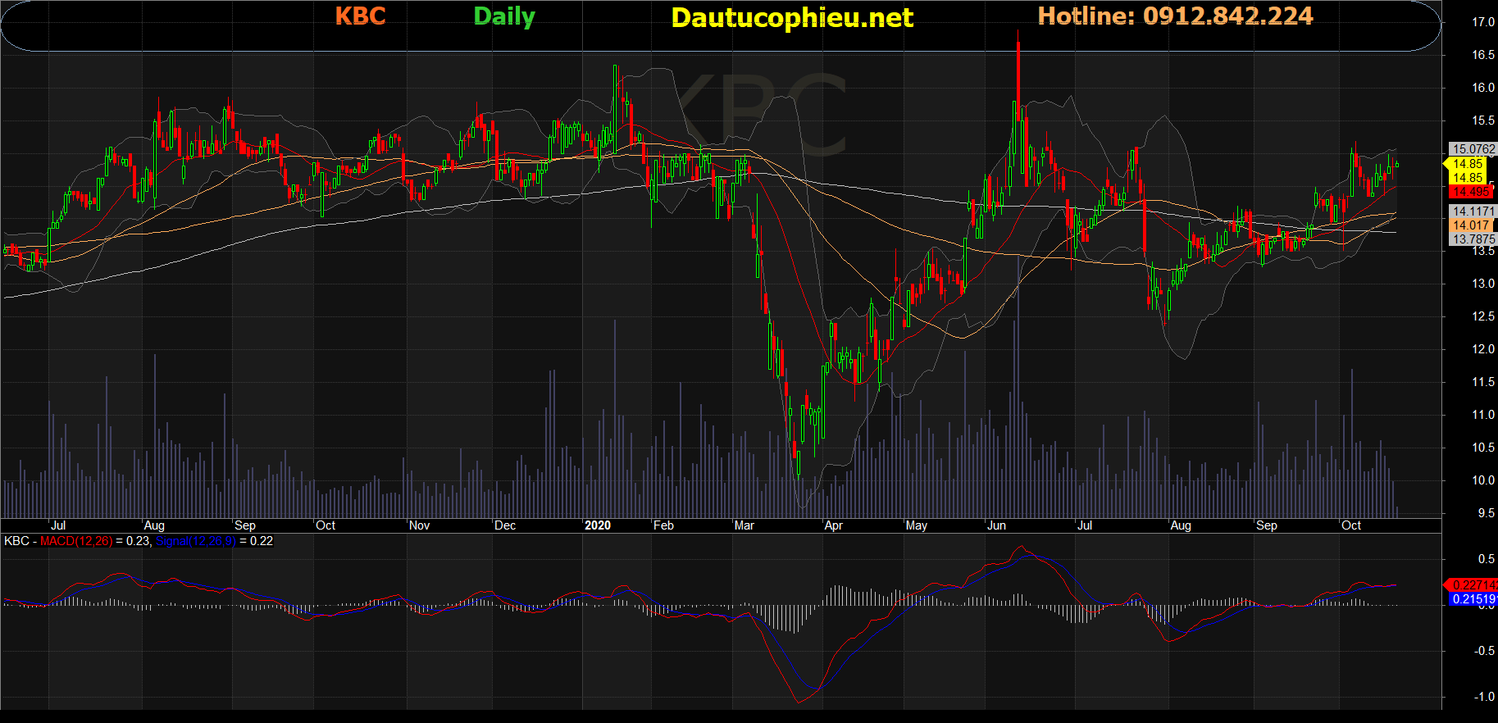The width and height of the screenshot is (1498, 723).
Task: Click the Apr label on time axis
Action: [x=833, y=525]
